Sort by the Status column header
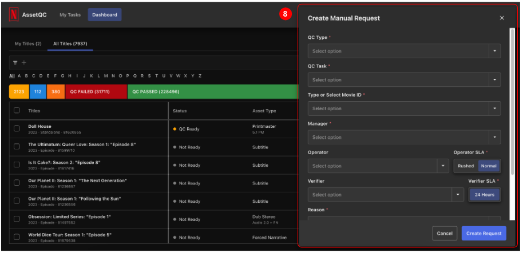This screenshot has width=523, height=253. (180, 111)
